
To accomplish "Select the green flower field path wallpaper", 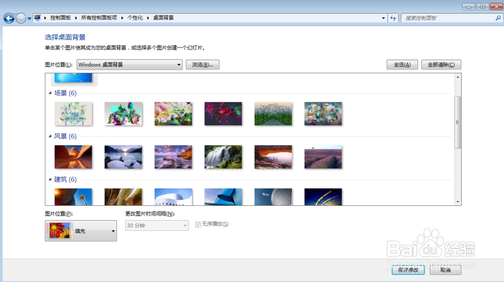I will pos(273,114).
